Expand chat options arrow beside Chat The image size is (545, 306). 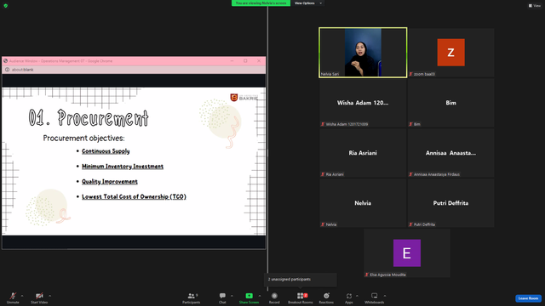pyautogui.click(x=232, y=296)
